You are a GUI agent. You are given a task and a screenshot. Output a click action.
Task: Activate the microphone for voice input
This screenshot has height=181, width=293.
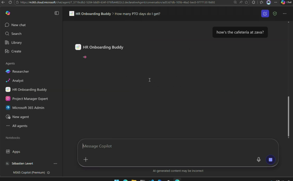(x=259, y=160)
